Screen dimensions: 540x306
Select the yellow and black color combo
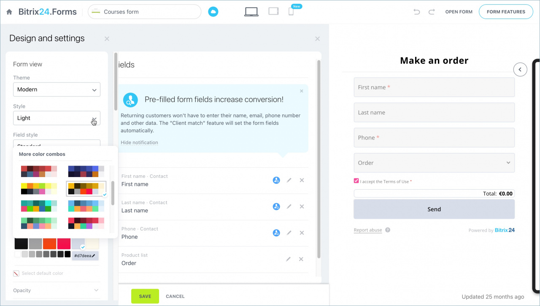pyautogui.click(x=39, y=188)
